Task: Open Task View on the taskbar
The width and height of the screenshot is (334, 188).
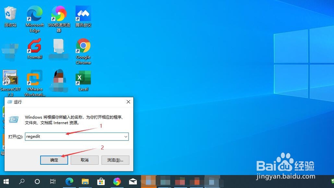Action: 53,181
